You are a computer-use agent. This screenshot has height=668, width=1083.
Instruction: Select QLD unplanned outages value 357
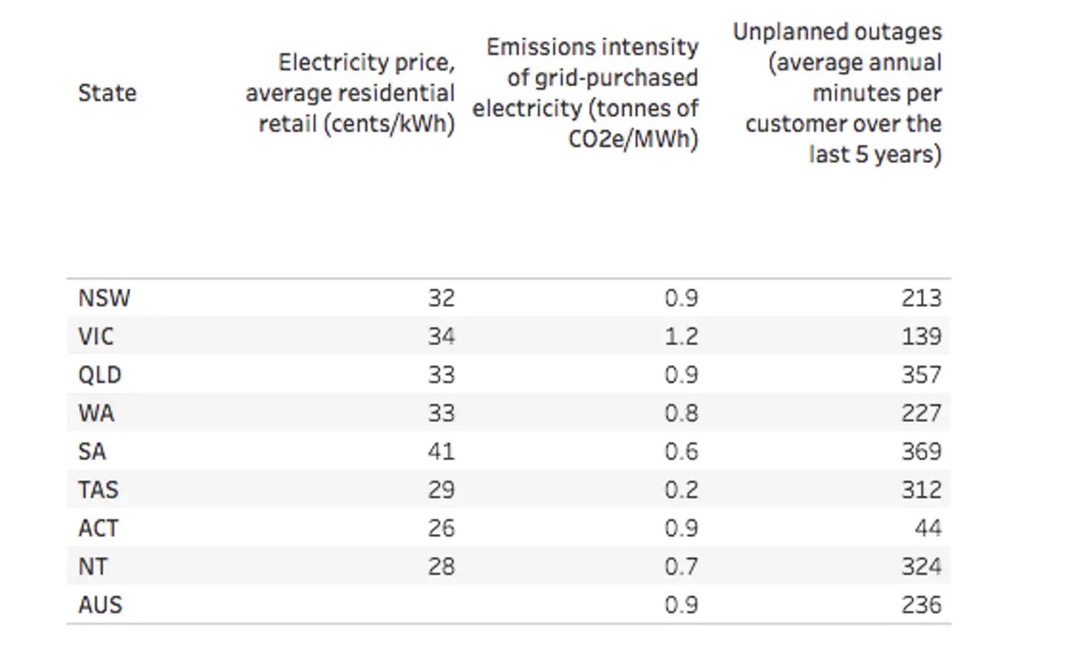coord(921,375)
